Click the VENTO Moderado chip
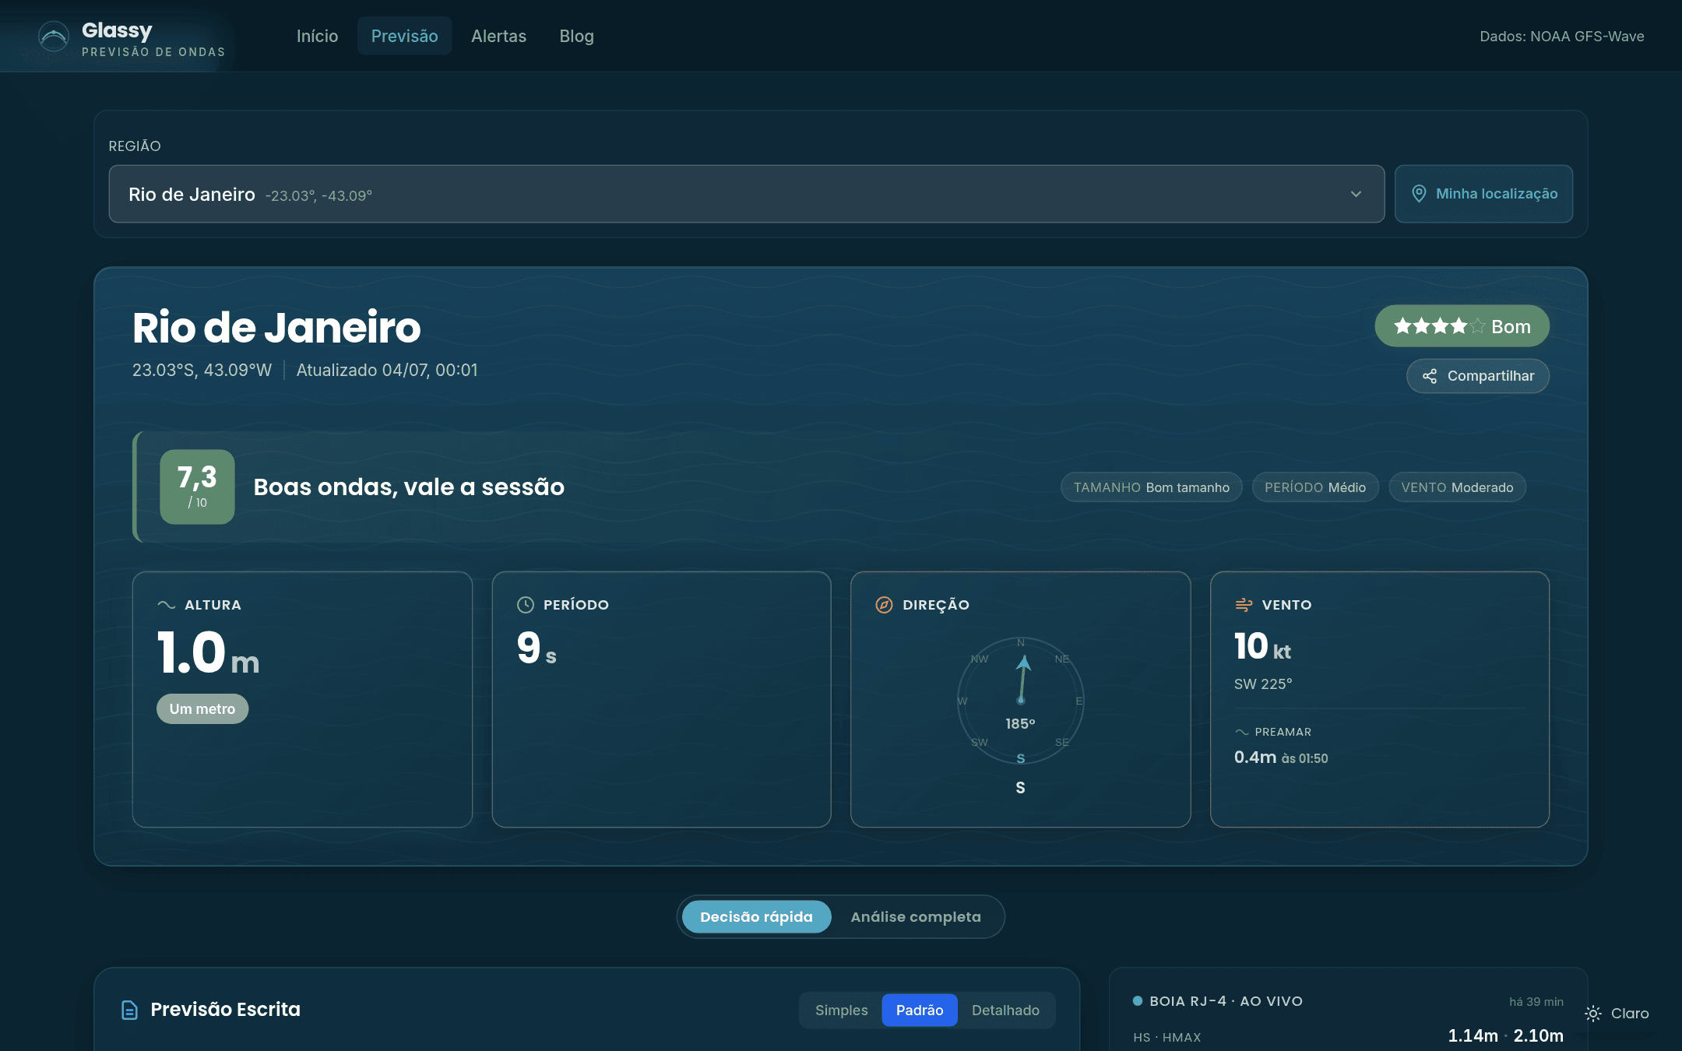This screenshot has width=1682, height=1051. click(x=1457, y=487)
